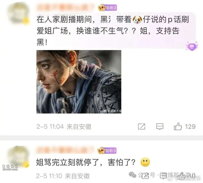Open the attached armored character image
Screen dimensions: 203x183
79,82
